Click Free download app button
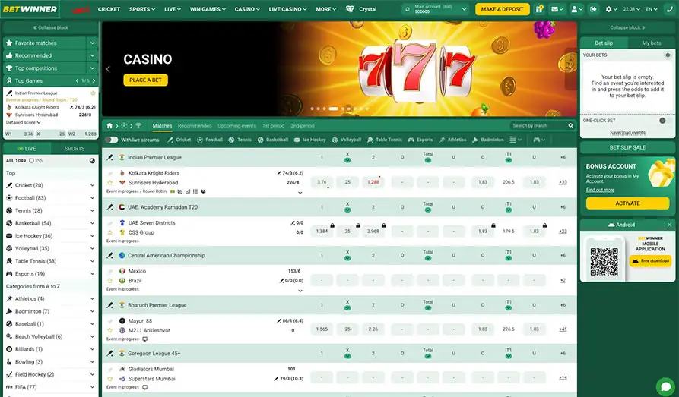This screenshot has height=397, width=679. pos(650,261)
